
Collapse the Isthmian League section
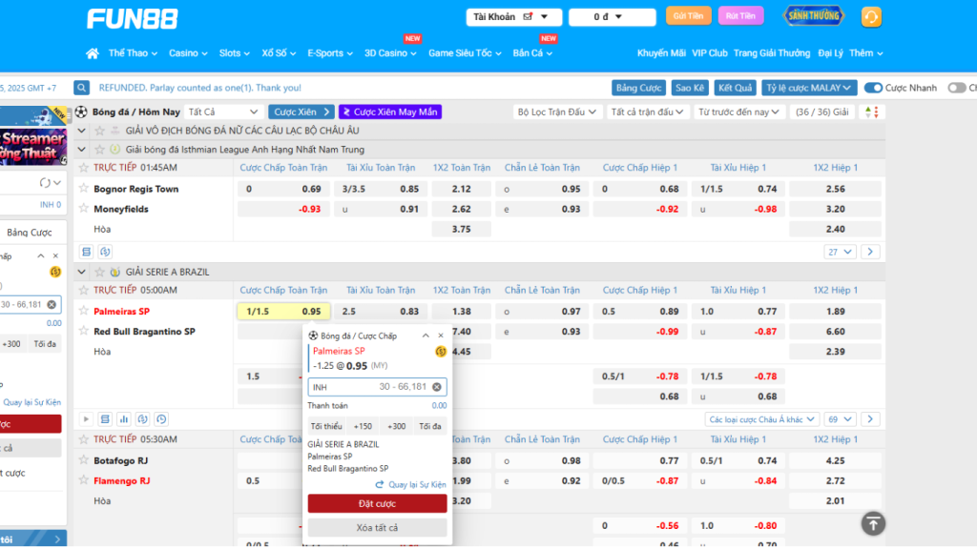(82, 150)
